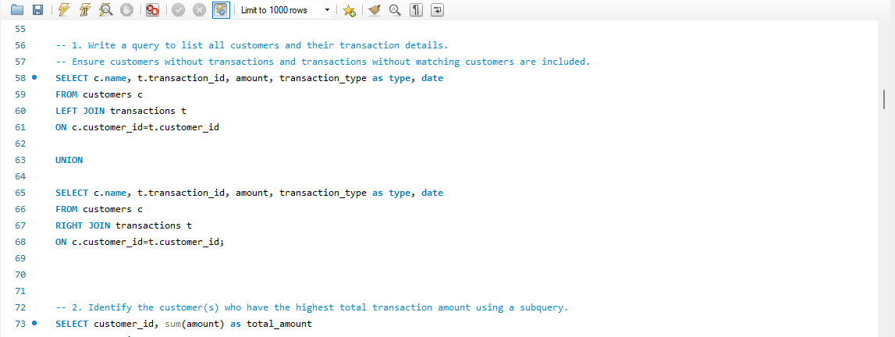The width and height of the screenshot is (895, 337).
Task: Save snippet using the star plus icon
Action: 350,9
